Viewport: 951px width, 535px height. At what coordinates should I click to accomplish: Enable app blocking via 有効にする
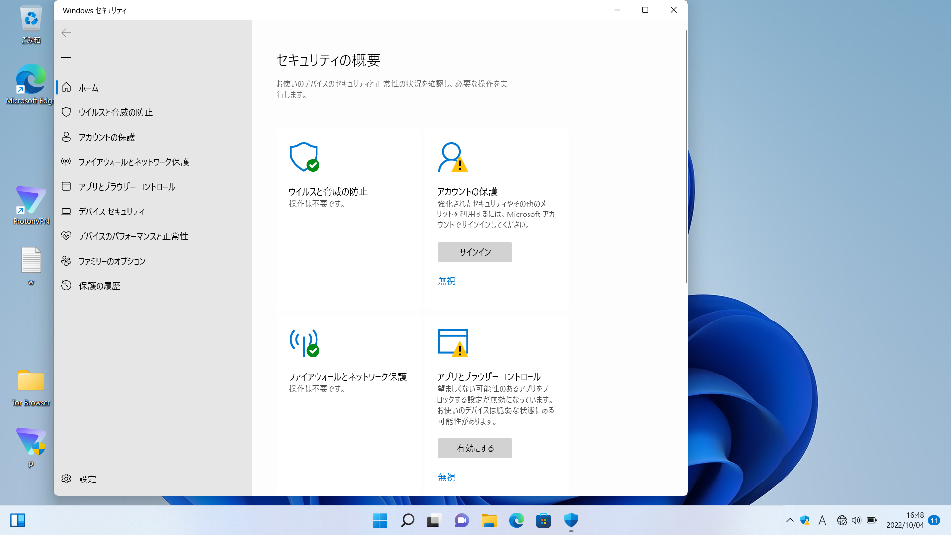click(x=474, y=448)
